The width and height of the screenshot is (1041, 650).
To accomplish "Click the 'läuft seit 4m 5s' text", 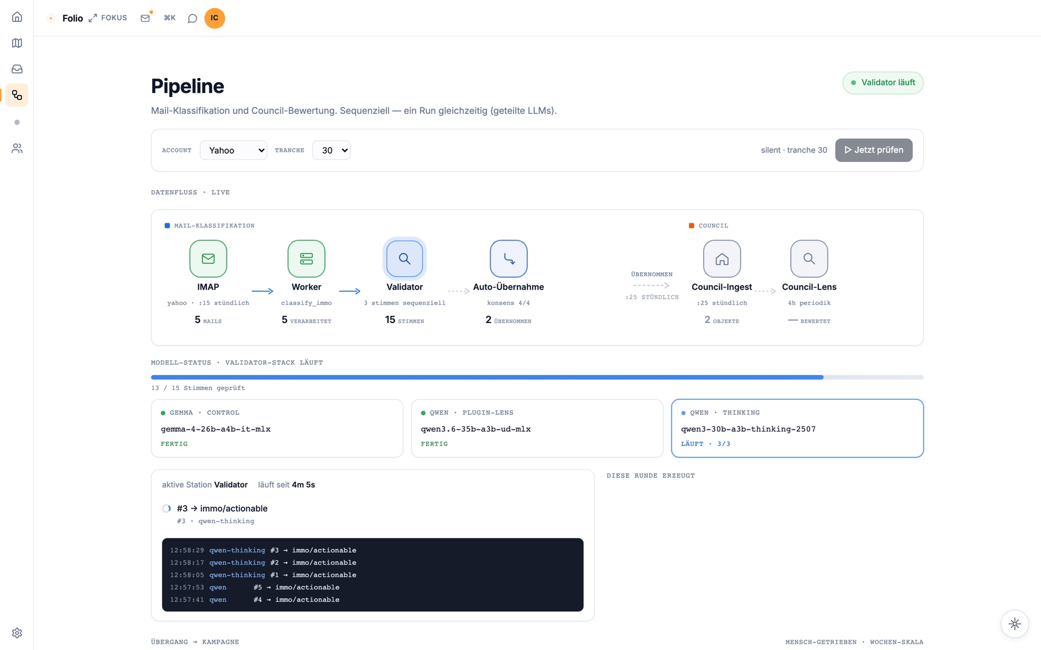I will (286, 485).
